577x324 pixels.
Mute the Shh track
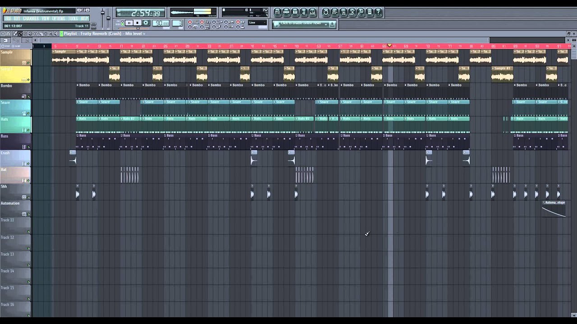[28, 198]
